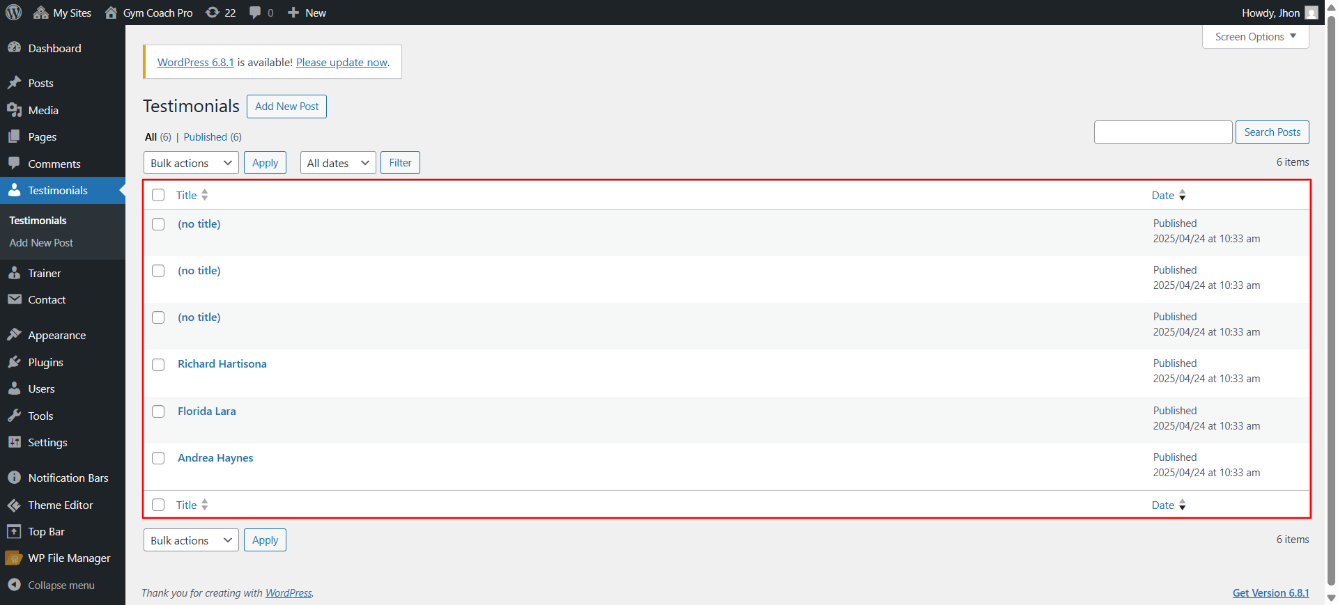Open the comments bubble icon in admin bar
Image resolution: width=1338 pixels, height=605 pixels.
coord(255,13)
